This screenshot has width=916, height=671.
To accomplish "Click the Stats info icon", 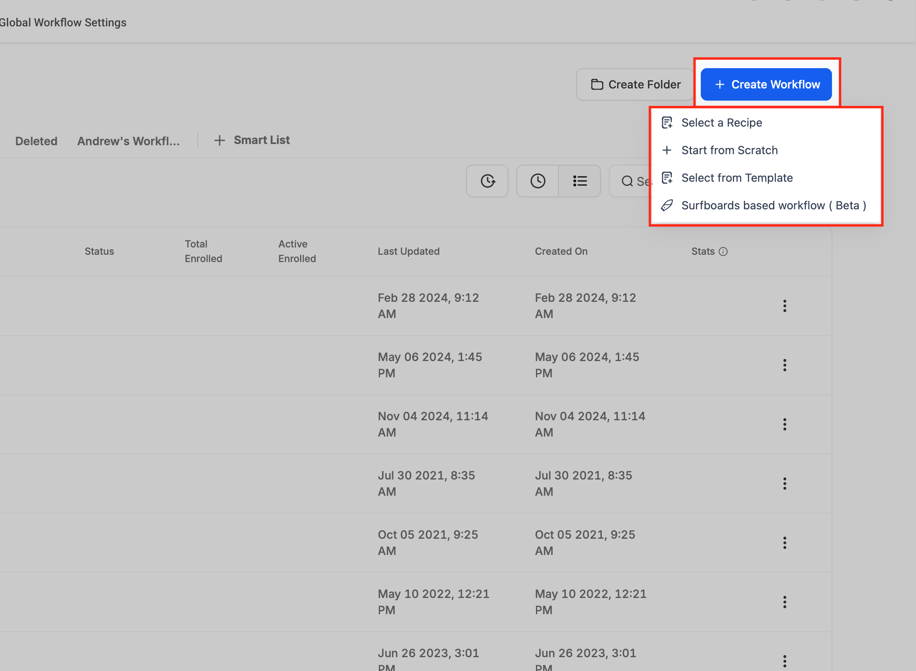I will [x=723, y=252].
